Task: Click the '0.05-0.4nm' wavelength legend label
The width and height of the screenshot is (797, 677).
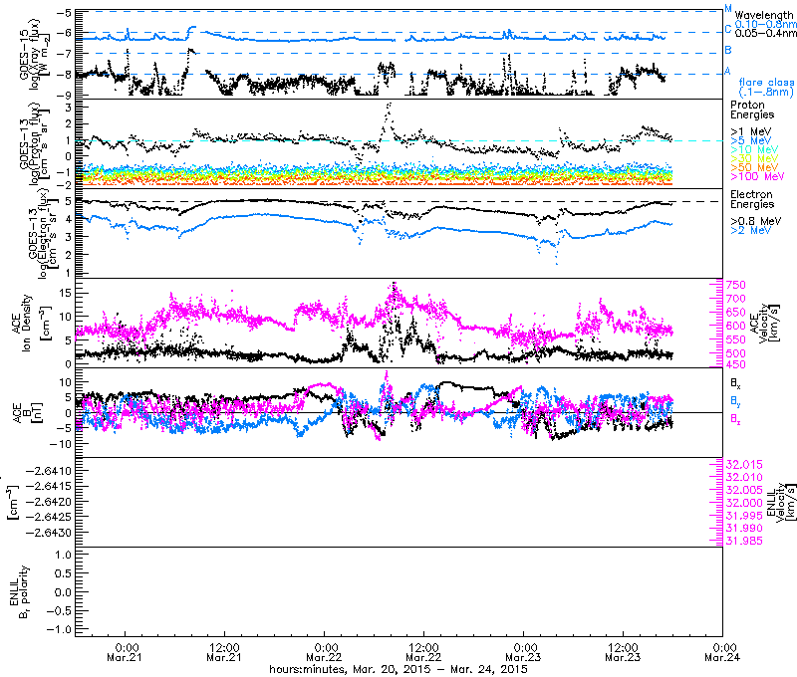Action: coord(765,33)
